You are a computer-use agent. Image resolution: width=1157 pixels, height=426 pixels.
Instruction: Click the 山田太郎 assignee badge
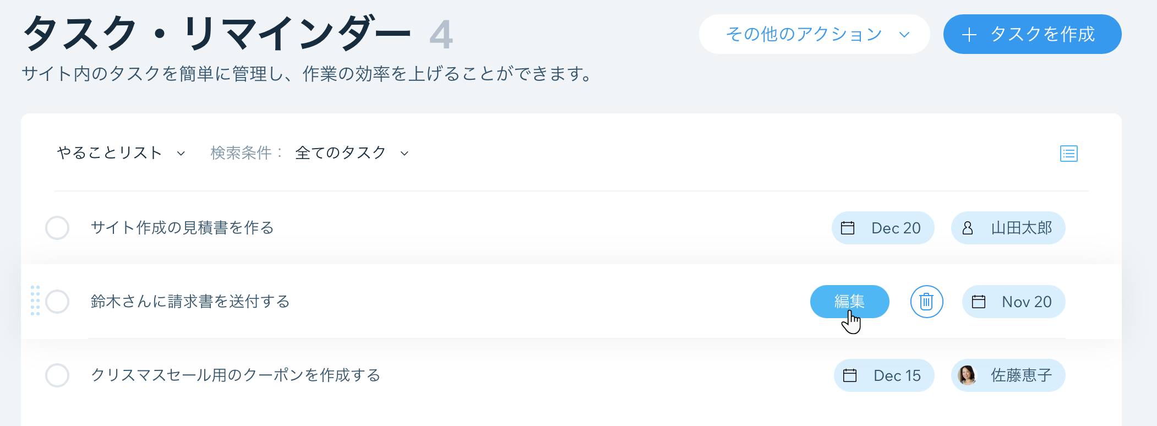[x=1008, y=228]
